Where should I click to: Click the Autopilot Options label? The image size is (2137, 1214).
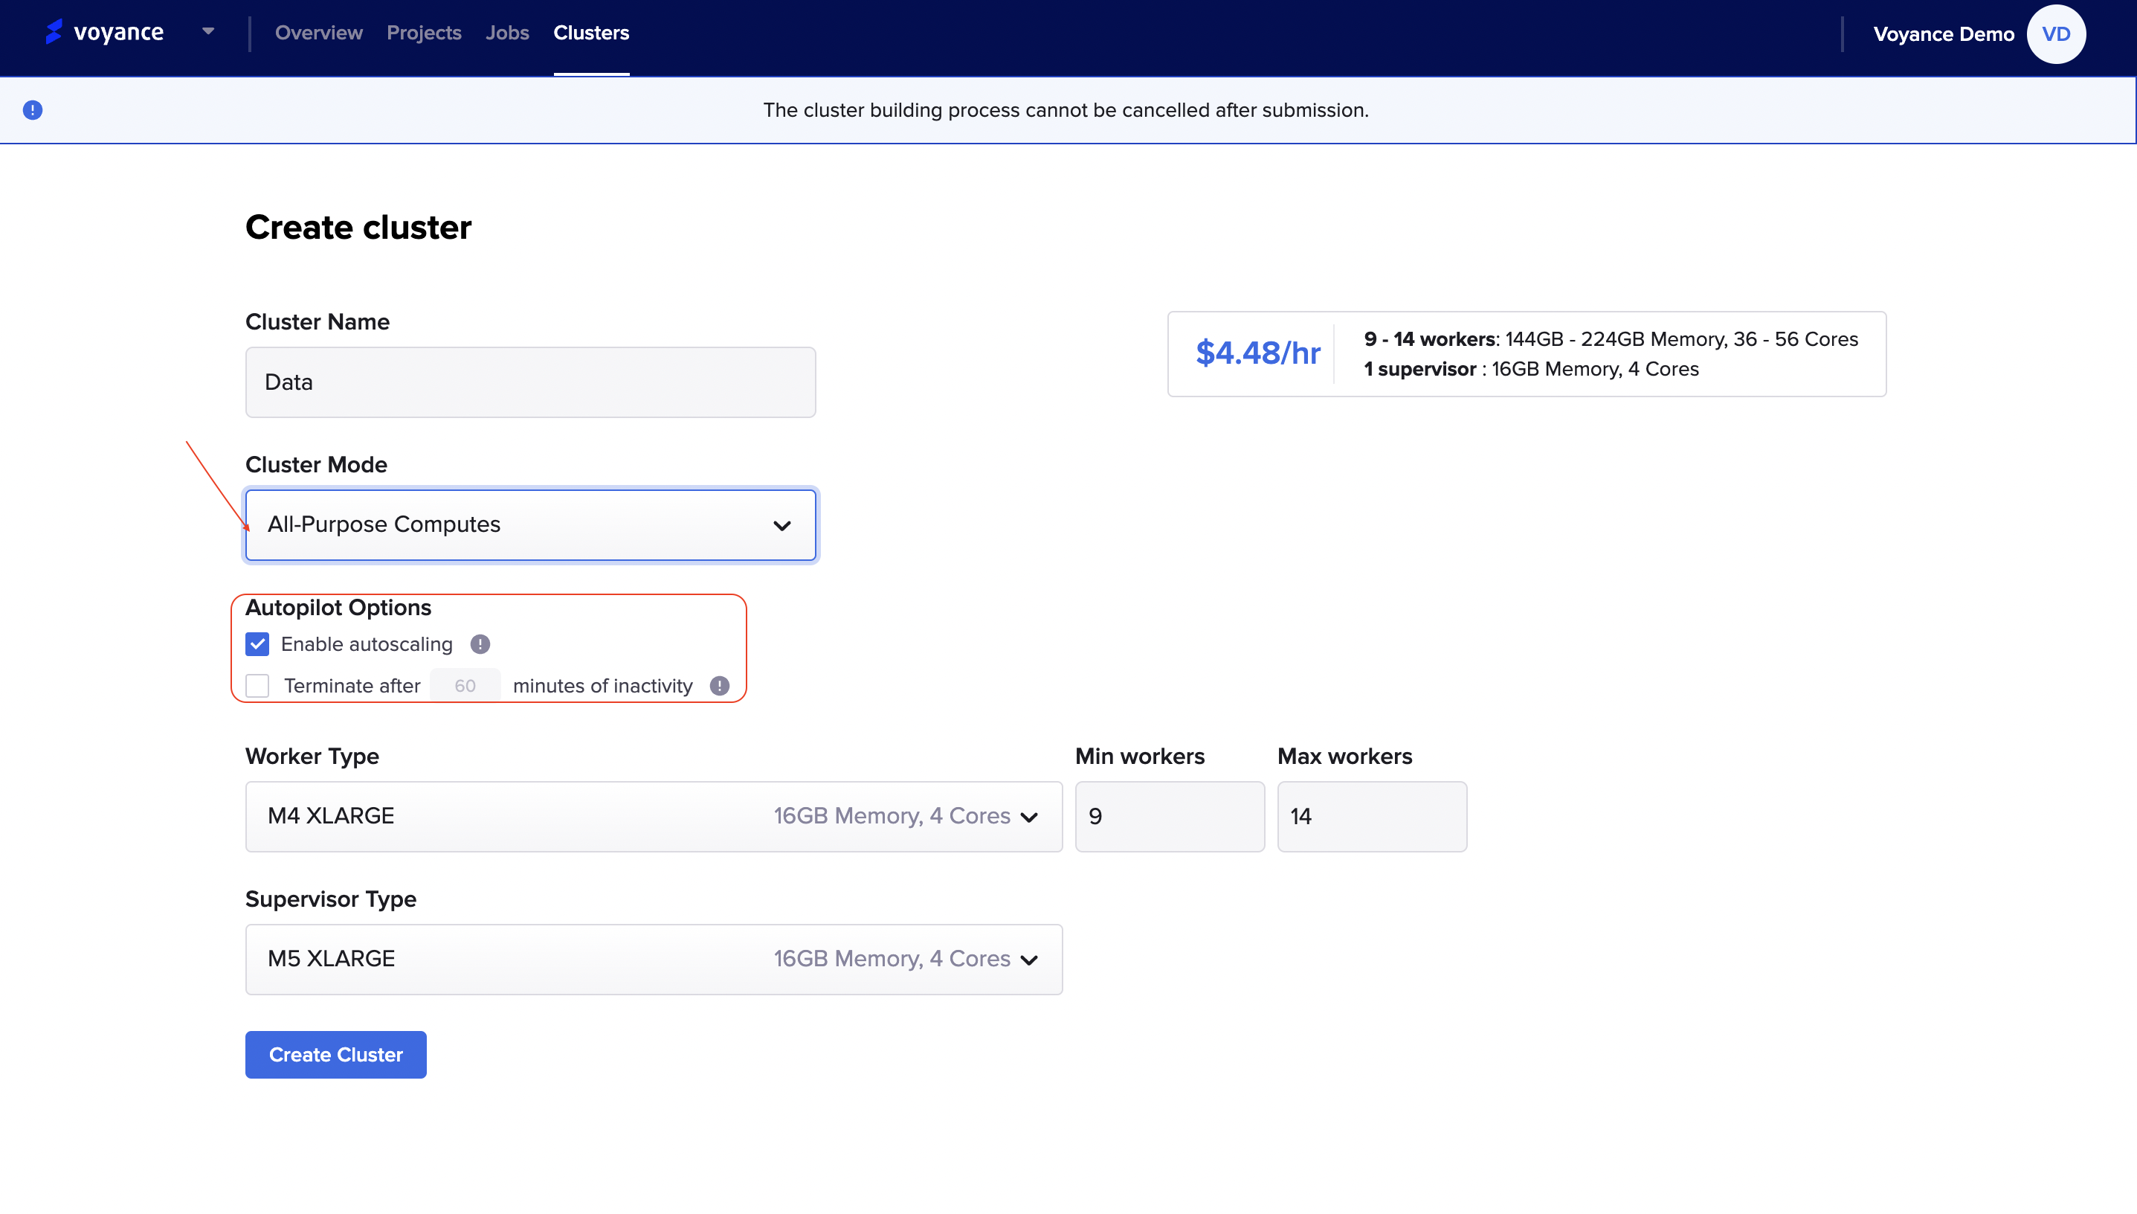coord(338,607)
